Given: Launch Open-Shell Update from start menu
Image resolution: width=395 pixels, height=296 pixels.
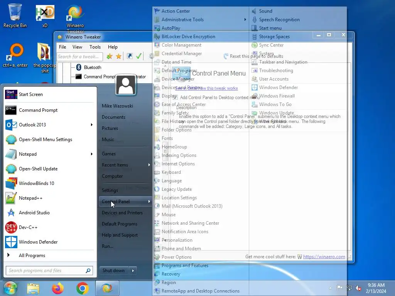Looking at the screenshot, I should [50, 169].
